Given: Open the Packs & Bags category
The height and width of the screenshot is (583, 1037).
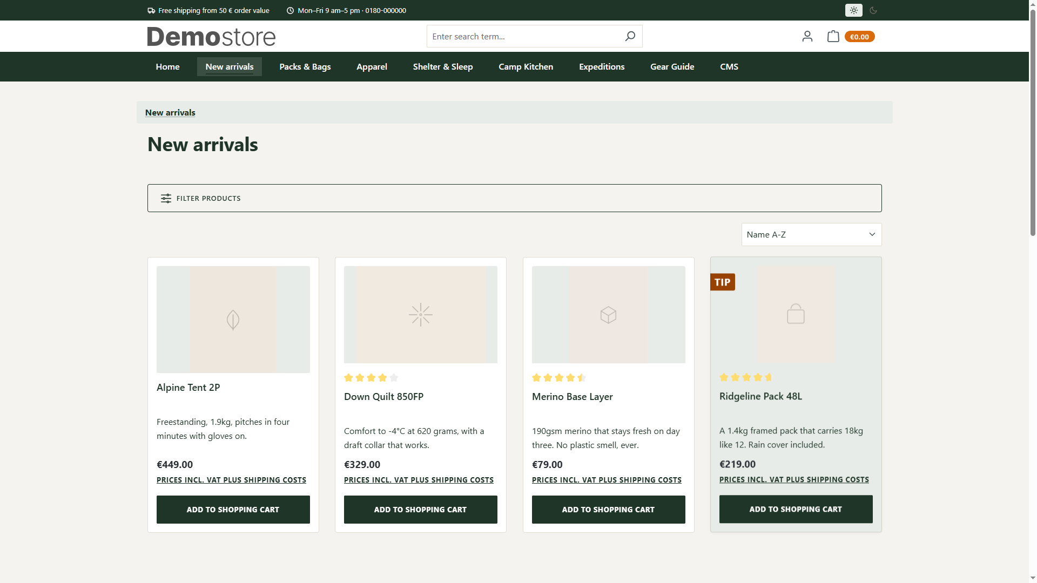Looking at the screenshot, I should [x=305, y=66].
